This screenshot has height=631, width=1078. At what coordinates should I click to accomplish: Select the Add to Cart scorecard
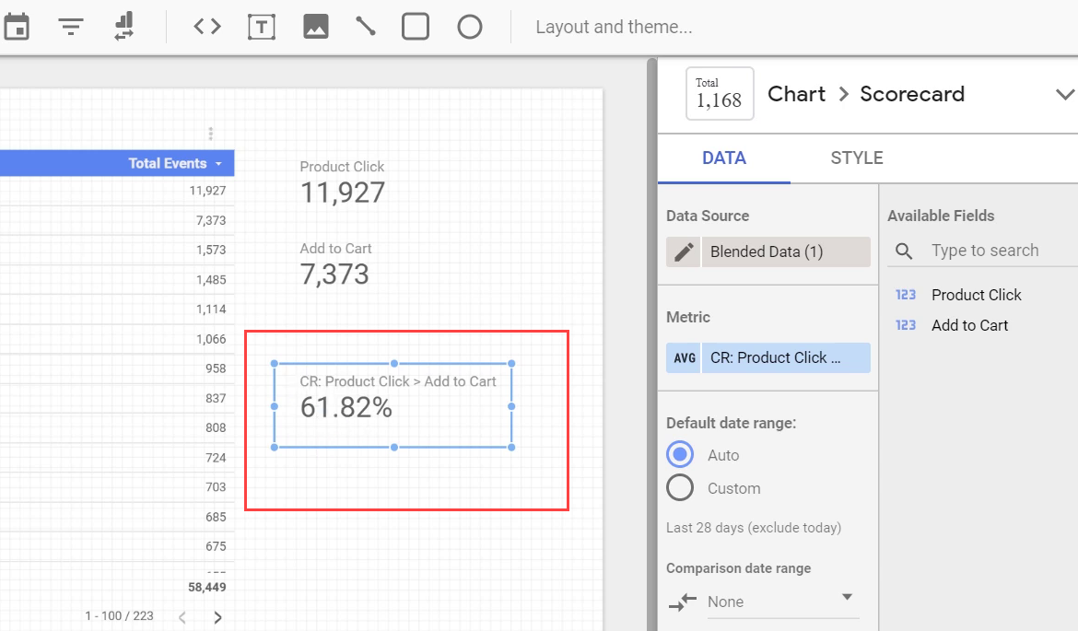point(335,264)
